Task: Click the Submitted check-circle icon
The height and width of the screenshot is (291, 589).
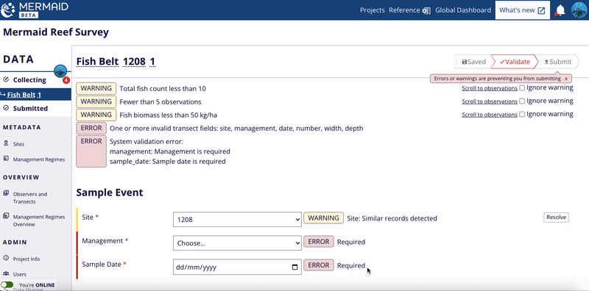Action: click(6, 108)
